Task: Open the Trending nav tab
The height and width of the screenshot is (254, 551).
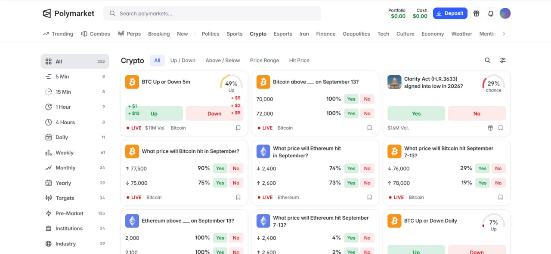Action: 58,34
